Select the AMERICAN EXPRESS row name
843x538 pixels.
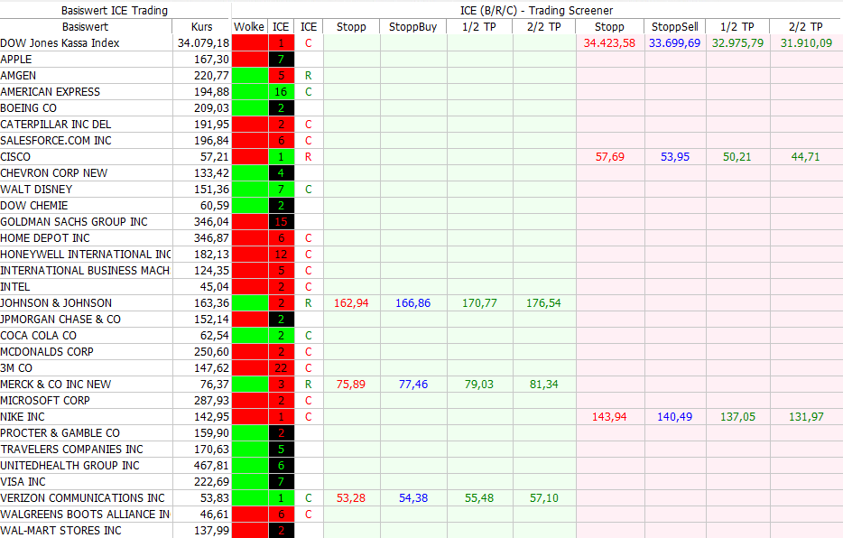point(50,92)
